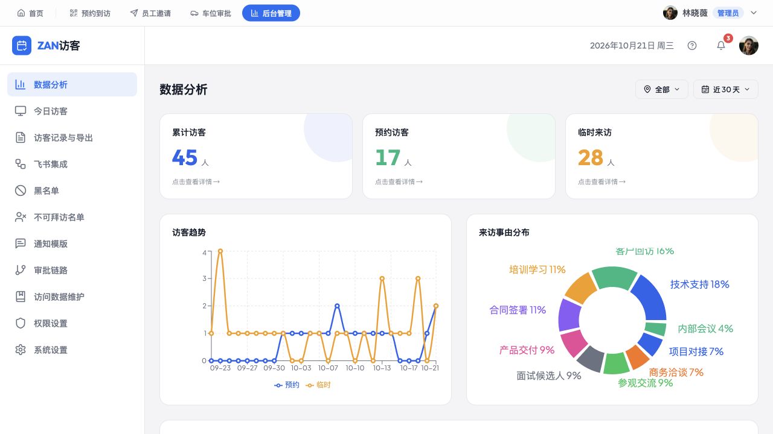The image size is (773, 434).
Task: Click the date 2026年10月21日 周三
Action: tap(632, 46)
